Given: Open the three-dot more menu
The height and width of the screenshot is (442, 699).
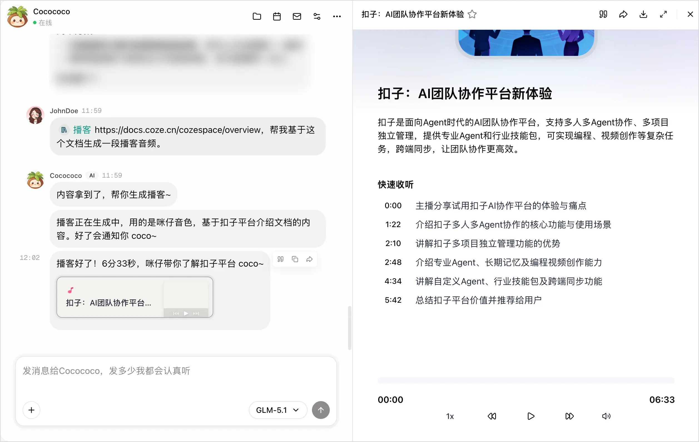Looking at the screenshot, I should 337,16.
